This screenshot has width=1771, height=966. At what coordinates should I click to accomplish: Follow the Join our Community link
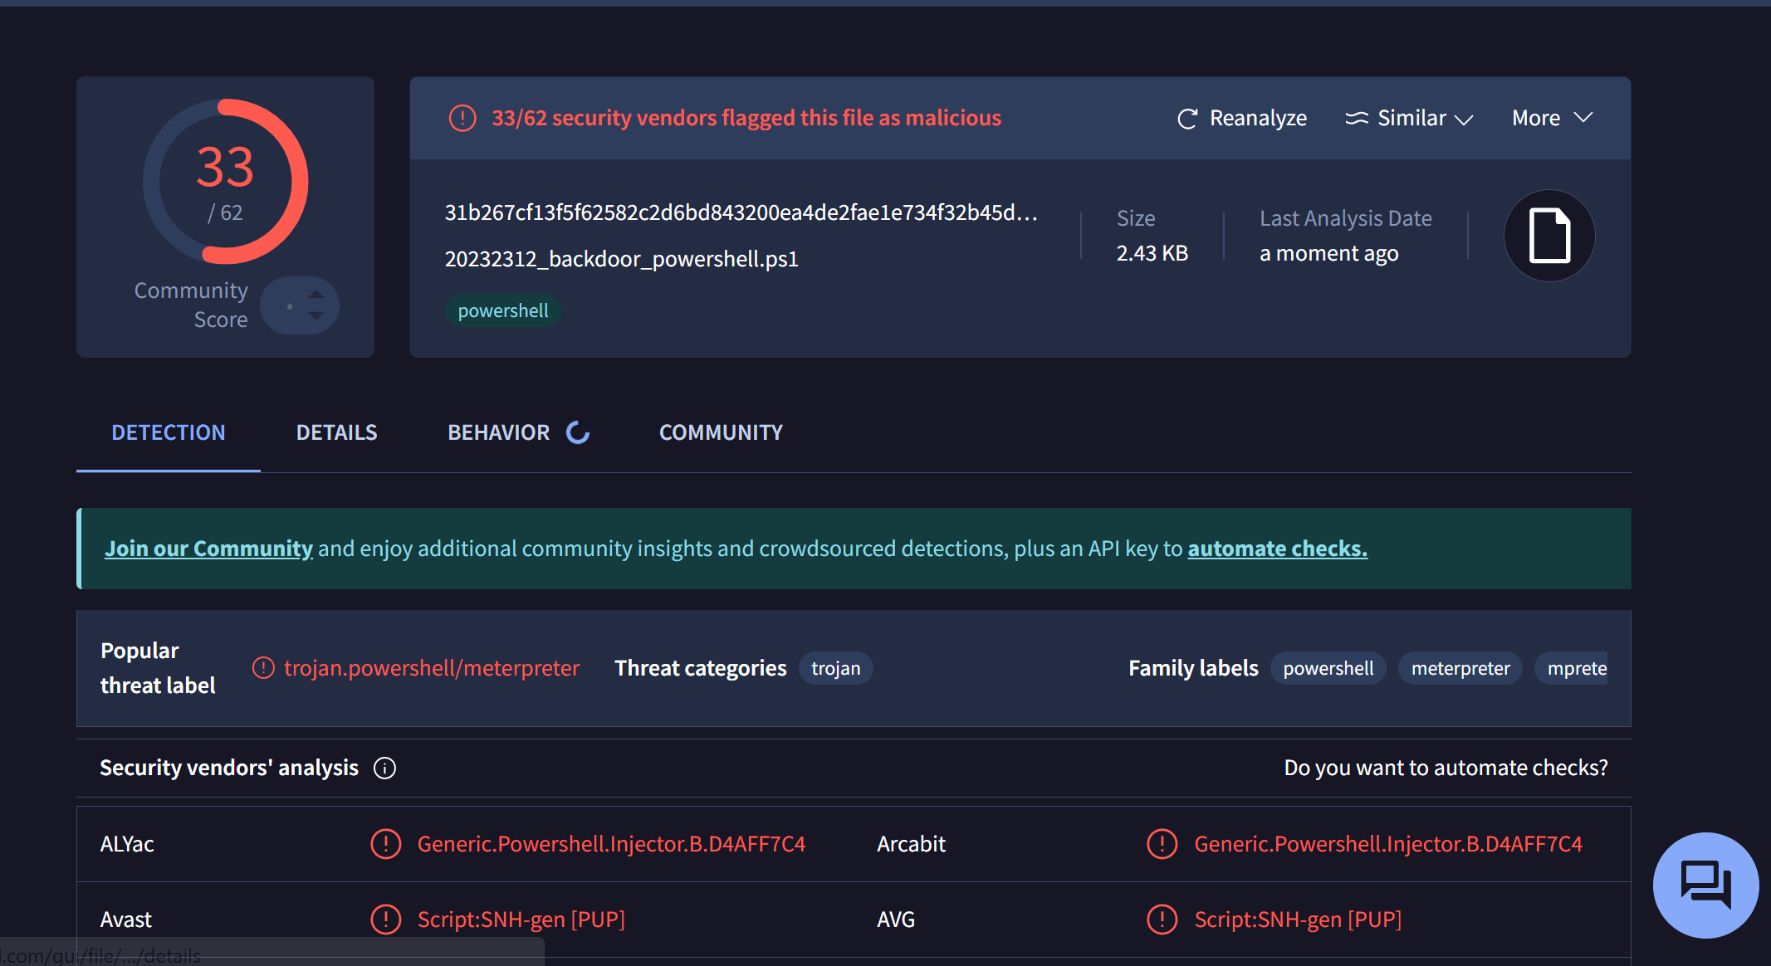[208, 549]
